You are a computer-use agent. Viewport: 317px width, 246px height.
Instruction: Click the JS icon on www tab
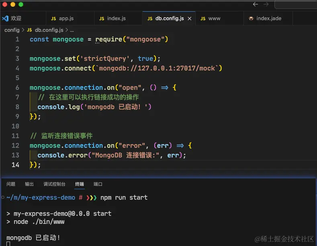[203, 19]
